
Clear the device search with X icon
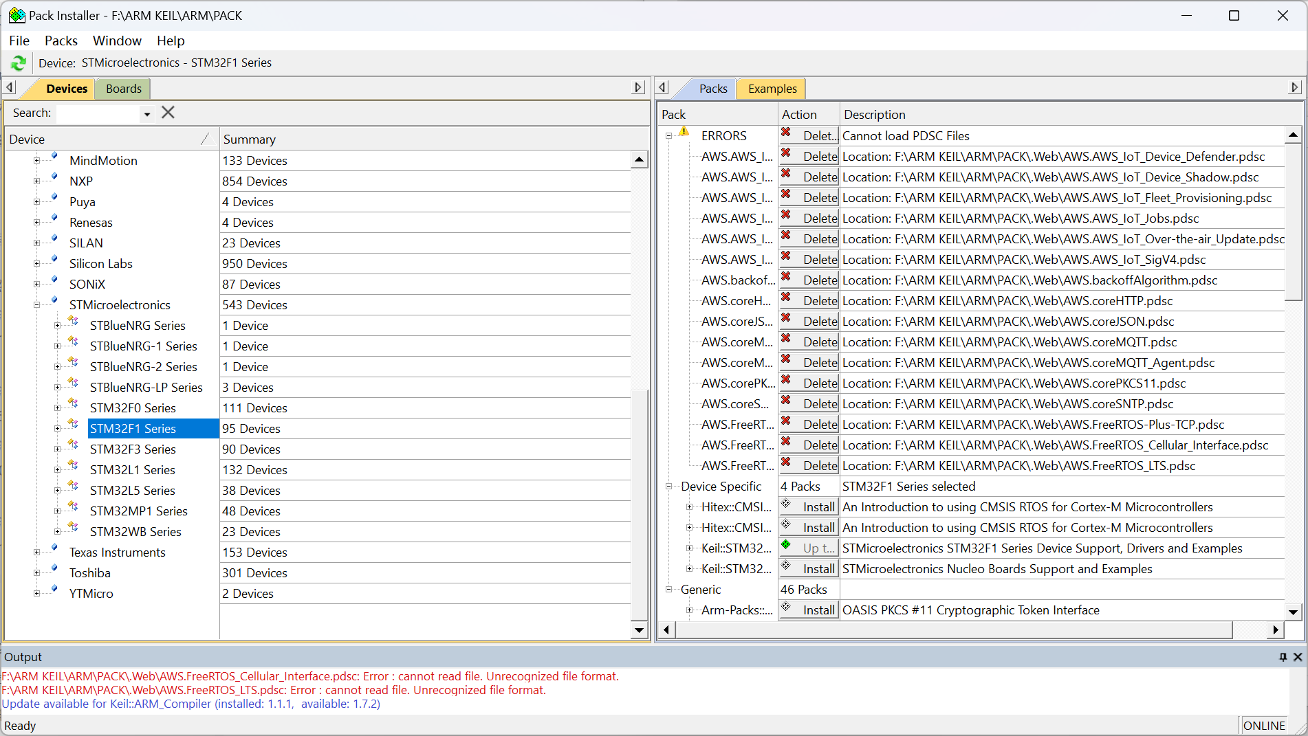coord(168,113)
